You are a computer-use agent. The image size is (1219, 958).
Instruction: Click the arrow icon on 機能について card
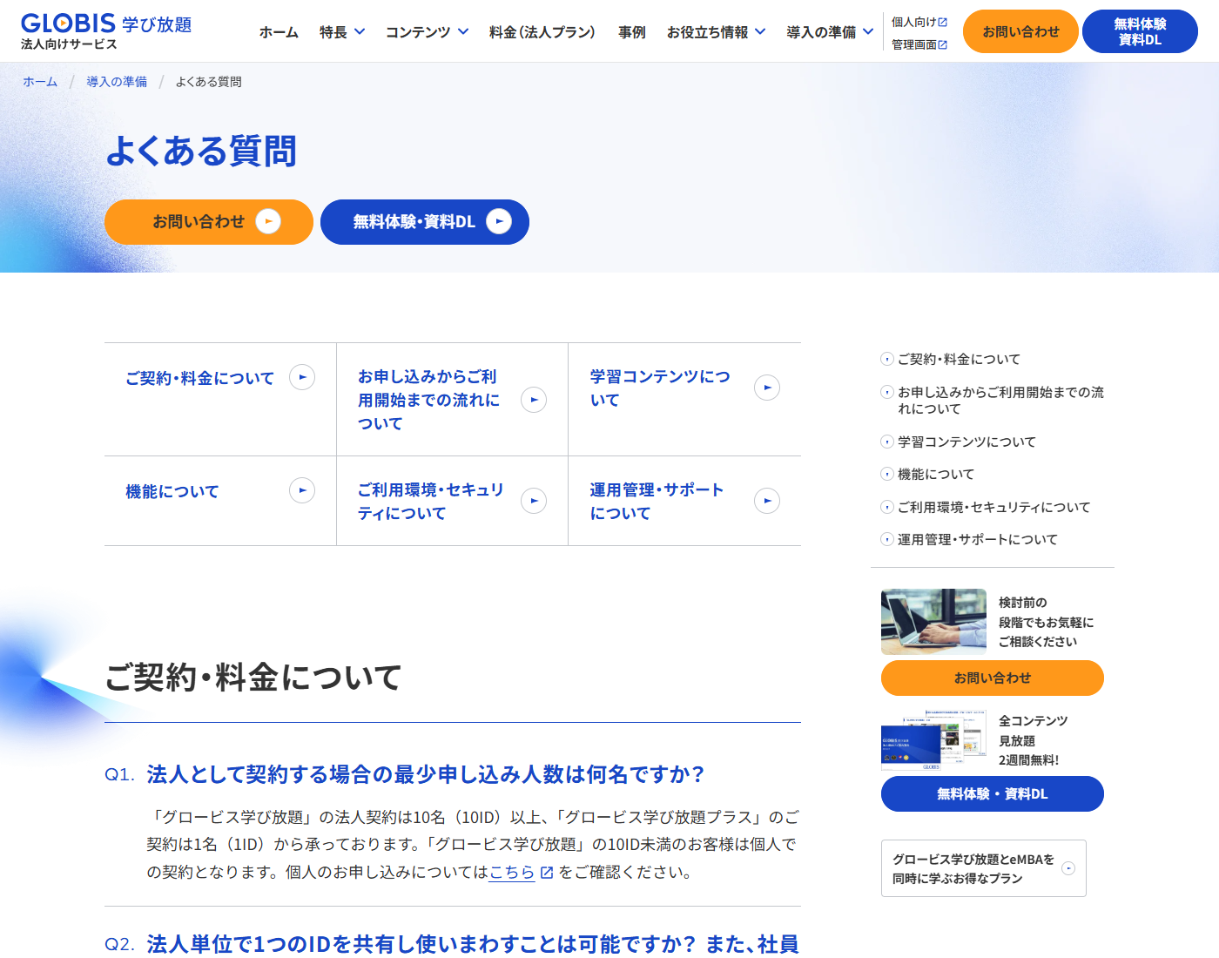(x=302, y=490)
